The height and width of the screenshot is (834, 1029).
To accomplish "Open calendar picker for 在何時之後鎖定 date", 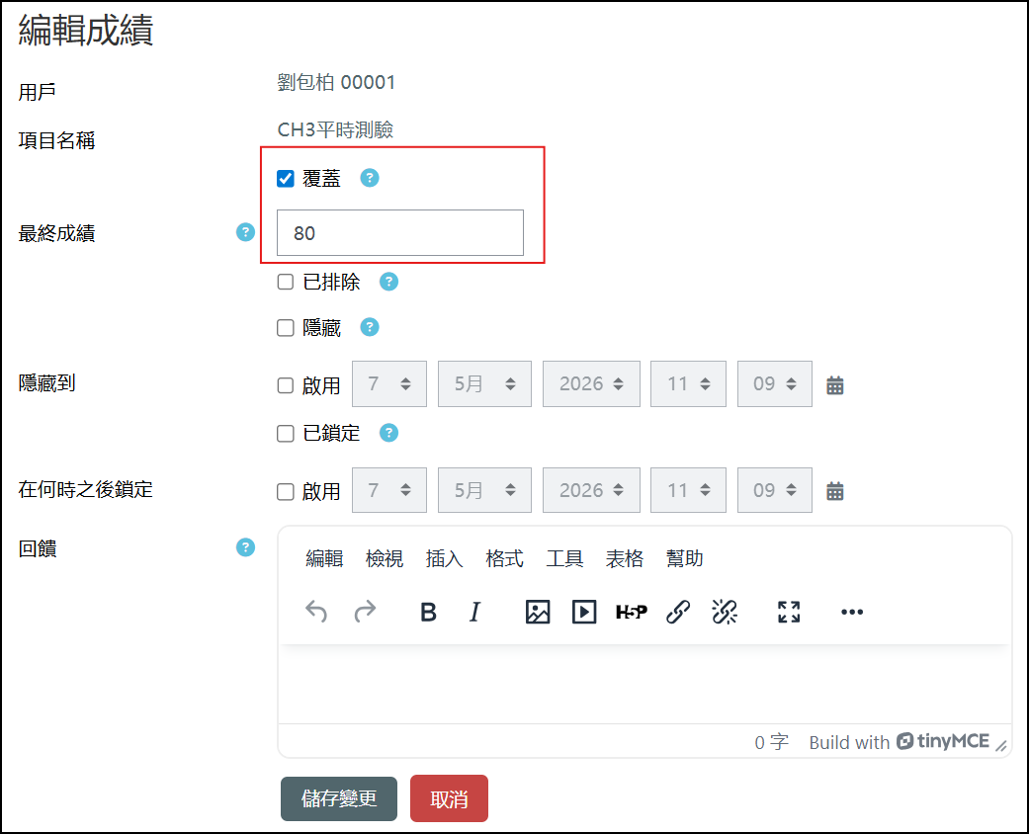I will [834, 491].
